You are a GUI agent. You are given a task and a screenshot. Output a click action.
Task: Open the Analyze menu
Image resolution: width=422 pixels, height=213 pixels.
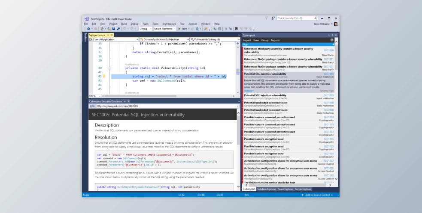193,24
